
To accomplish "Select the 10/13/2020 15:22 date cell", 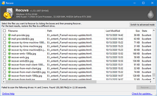I will point(114,42).
